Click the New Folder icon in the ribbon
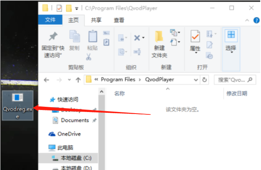This screenshot has height=170, width=261. point(159,36)
